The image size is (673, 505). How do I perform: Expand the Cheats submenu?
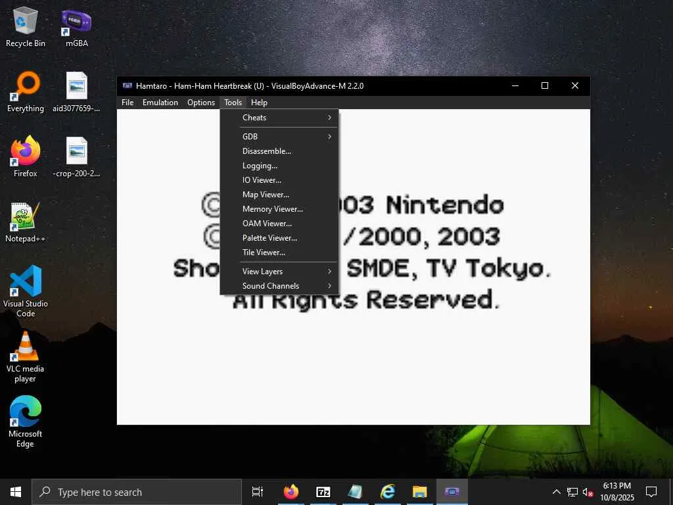click(x=279, y=117)
